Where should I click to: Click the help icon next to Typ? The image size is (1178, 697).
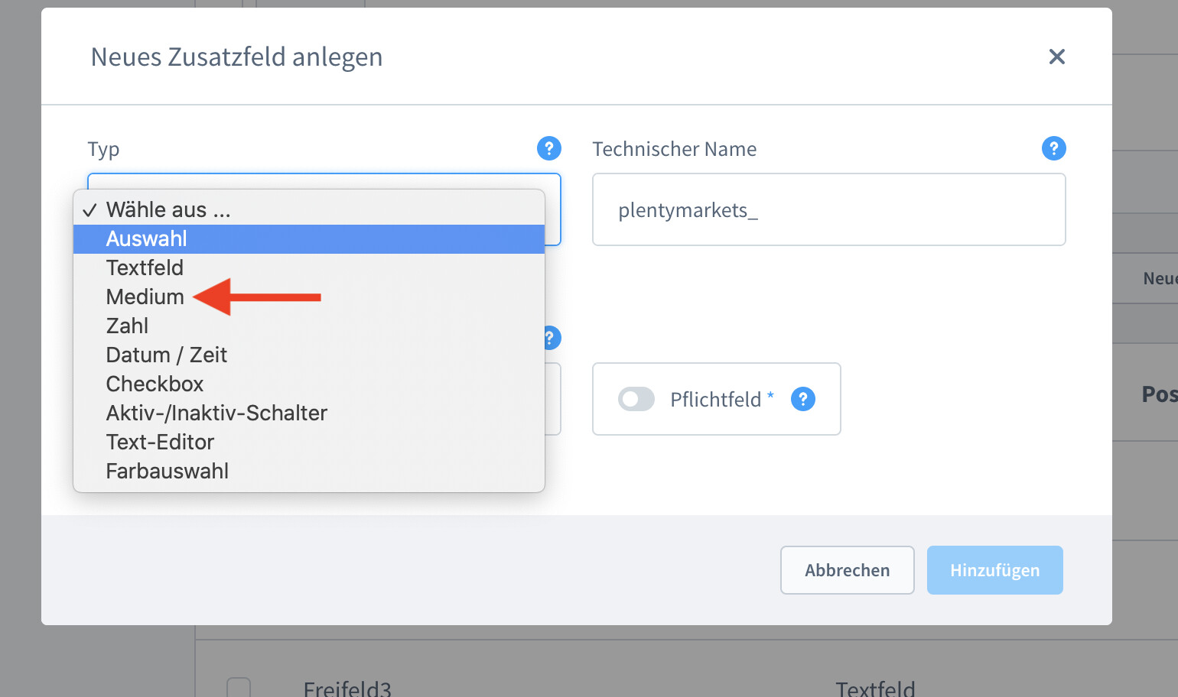[x=548, y=148]
